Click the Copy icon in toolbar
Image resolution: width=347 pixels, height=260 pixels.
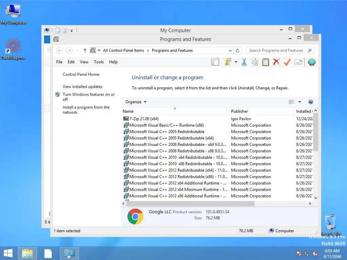(255, 62)
